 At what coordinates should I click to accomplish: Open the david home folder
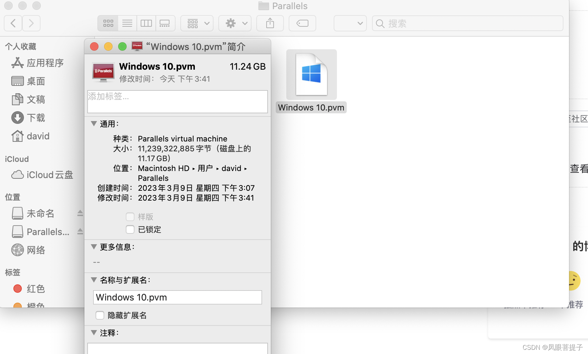[30, 136]
